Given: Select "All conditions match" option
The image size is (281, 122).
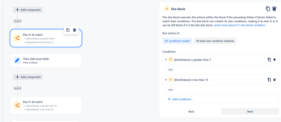Looking at the screenshot, I should point(177,41).
